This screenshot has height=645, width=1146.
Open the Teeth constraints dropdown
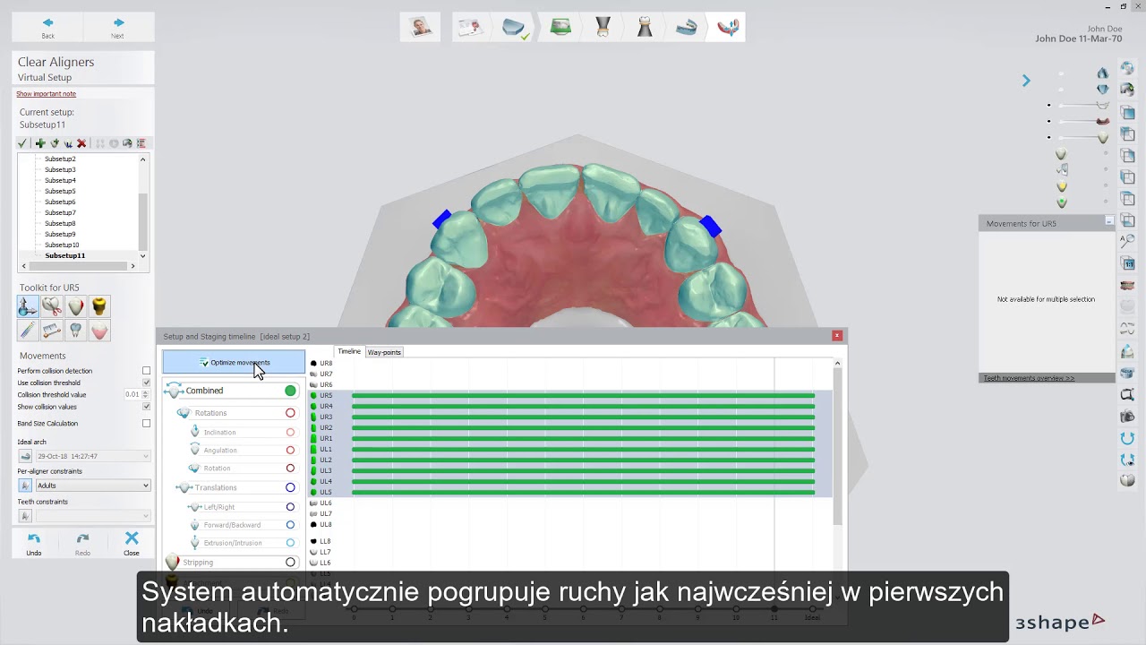tap(92, 516)
